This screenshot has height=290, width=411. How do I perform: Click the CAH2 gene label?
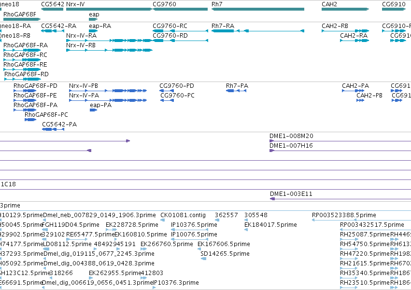pyautogui.click(x=329, y=4)
